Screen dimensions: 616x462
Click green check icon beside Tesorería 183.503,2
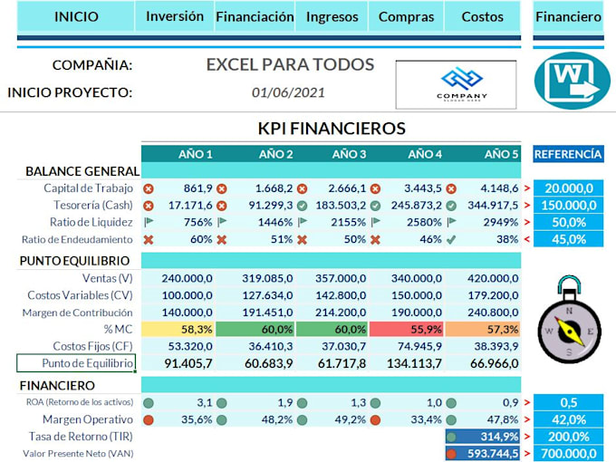pos(302,206)
